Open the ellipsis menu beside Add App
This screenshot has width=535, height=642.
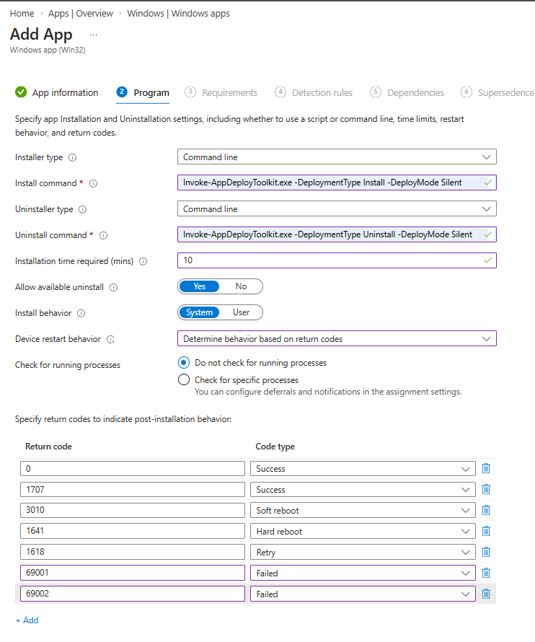93,35
